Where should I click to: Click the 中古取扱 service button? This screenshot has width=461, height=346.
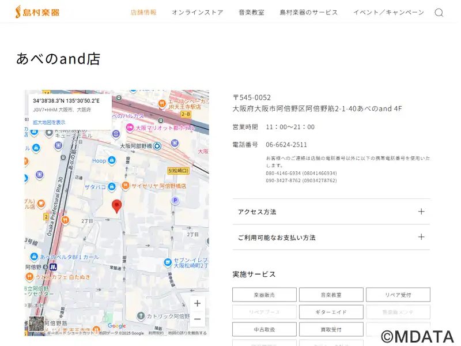[264, 329]
